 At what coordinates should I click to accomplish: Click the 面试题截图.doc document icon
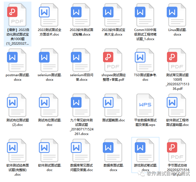click(113, 105)
